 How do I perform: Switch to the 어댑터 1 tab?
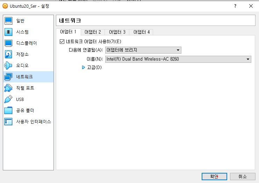pos(69,32)
